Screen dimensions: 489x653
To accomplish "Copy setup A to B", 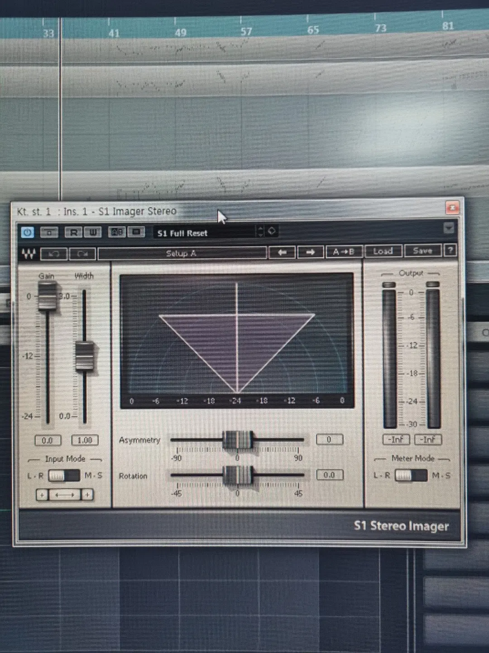I will pos(344,252).
